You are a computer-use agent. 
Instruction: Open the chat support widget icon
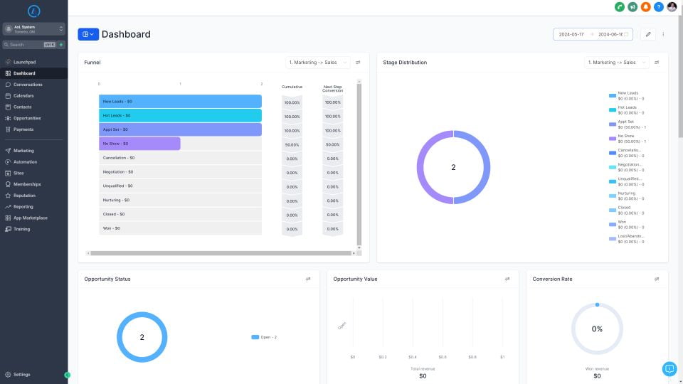669,368
